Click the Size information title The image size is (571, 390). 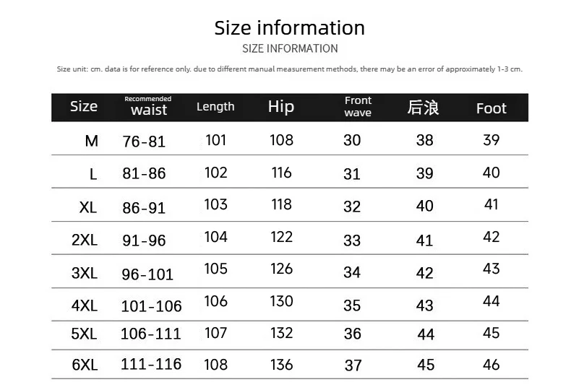point(290,28)
